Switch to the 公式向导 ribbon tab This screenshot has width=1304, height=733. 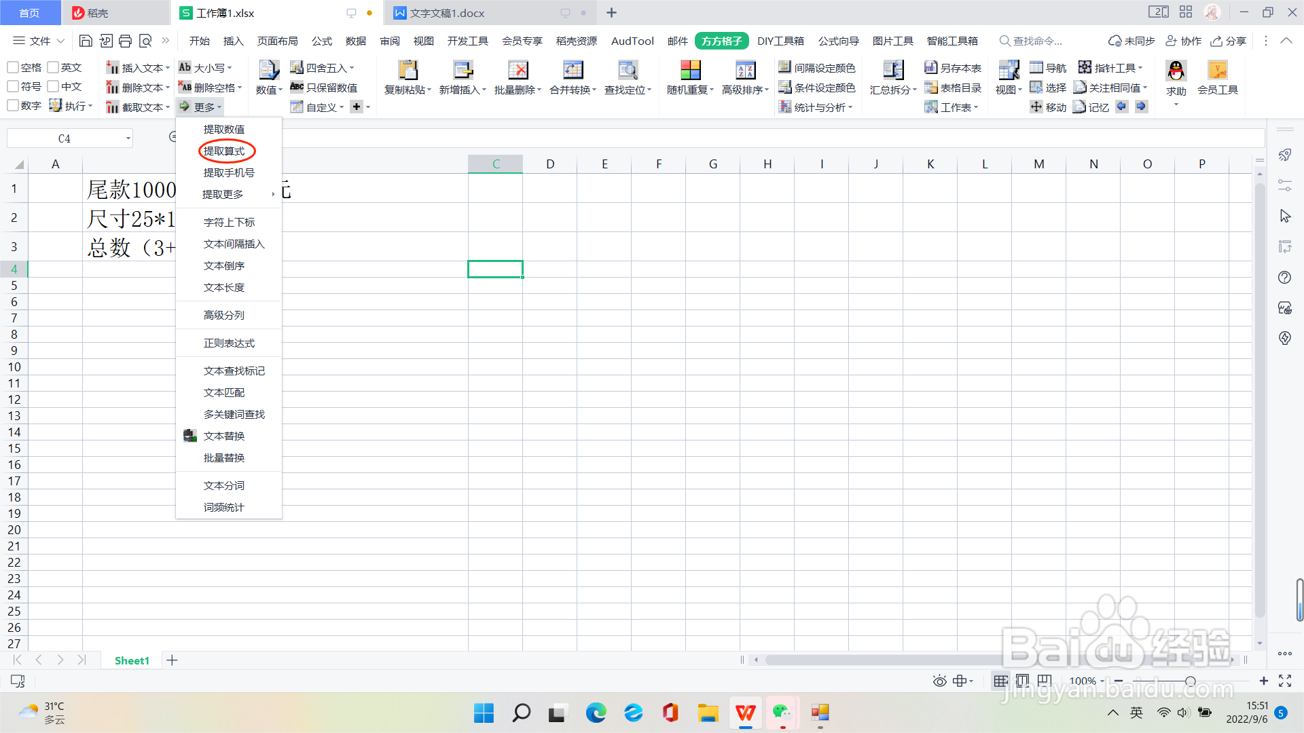click(838, 41)
